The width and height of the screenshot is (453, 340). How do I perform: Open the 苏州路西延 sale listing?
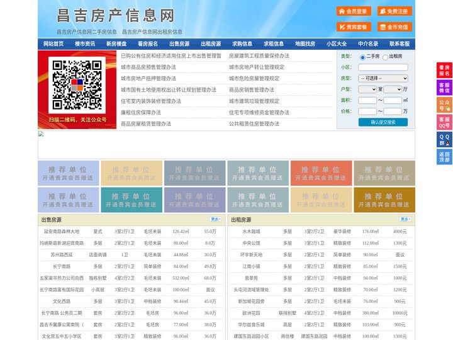[x=62, y=255]
